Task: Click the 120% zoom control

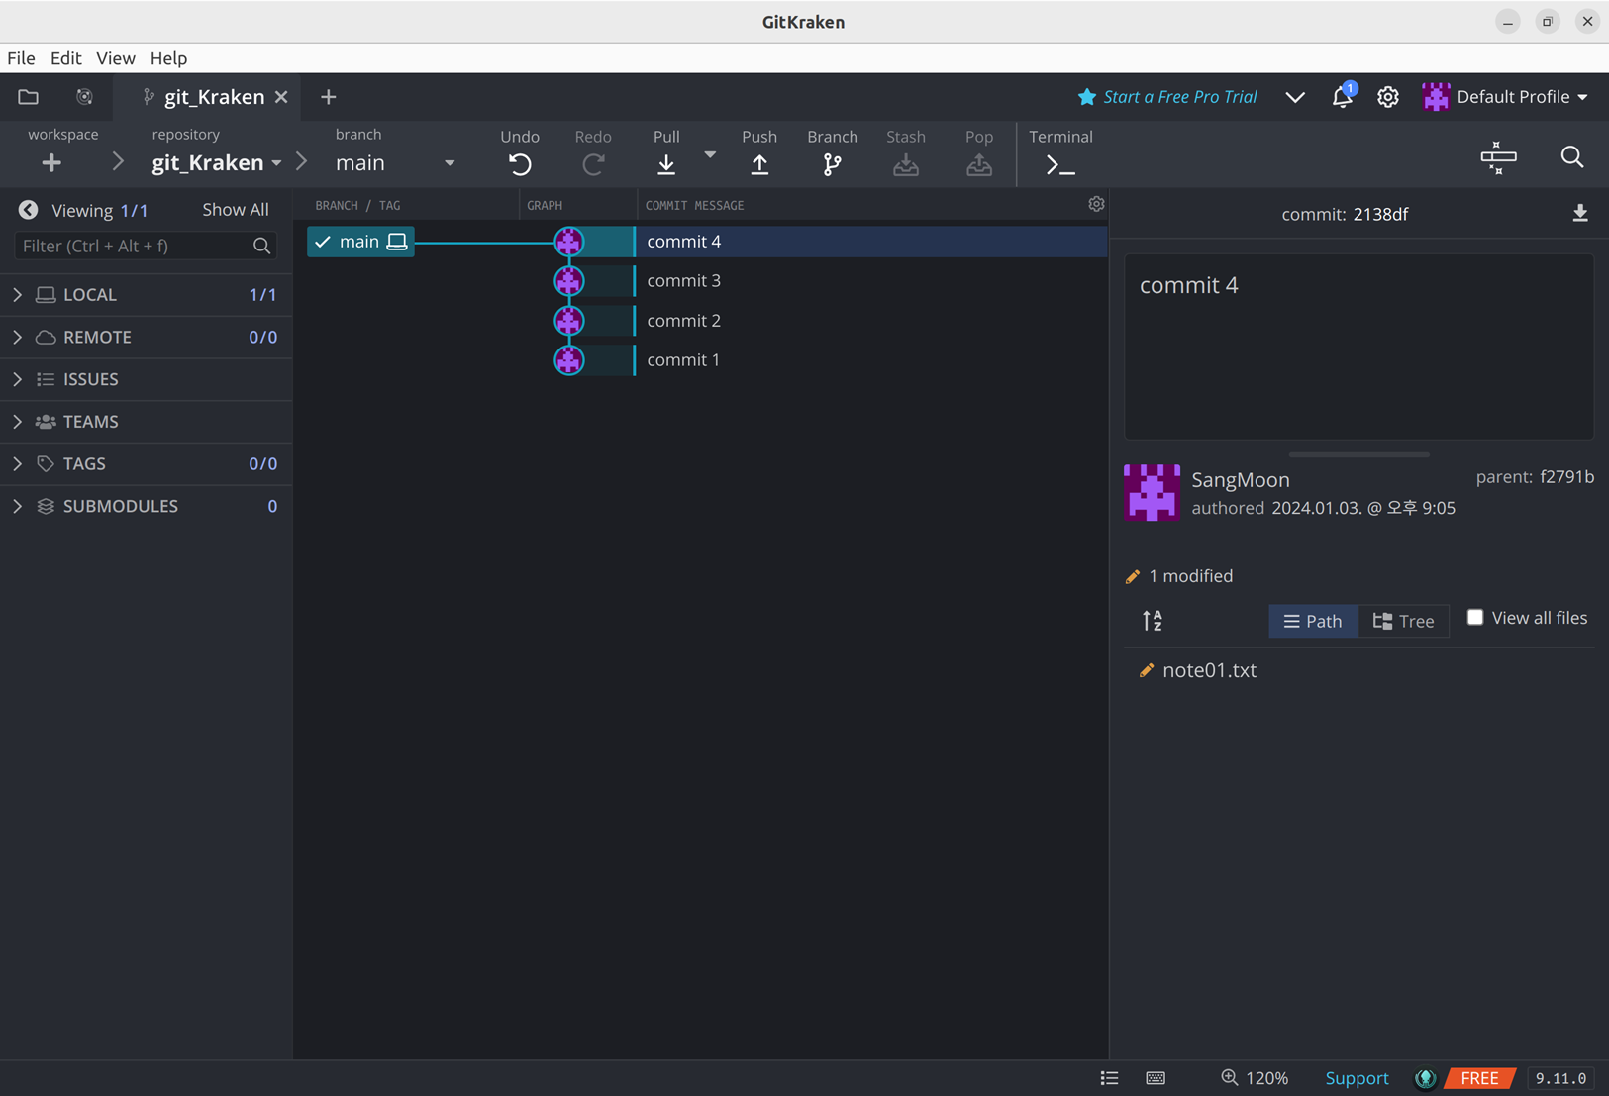Action: (1255, 1078)
